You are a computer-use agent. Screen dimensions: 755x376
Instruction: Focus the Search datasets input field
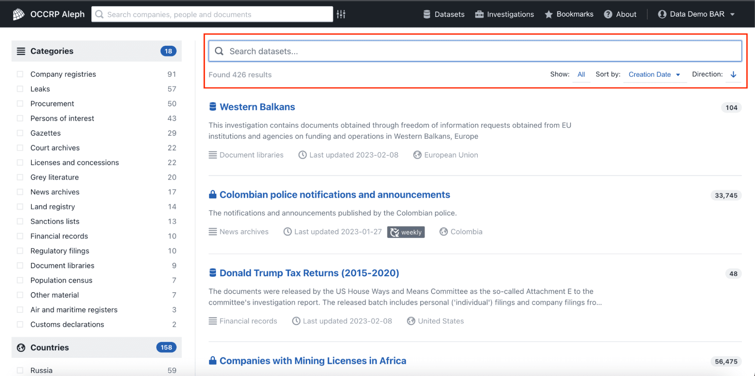click(475, 51)
